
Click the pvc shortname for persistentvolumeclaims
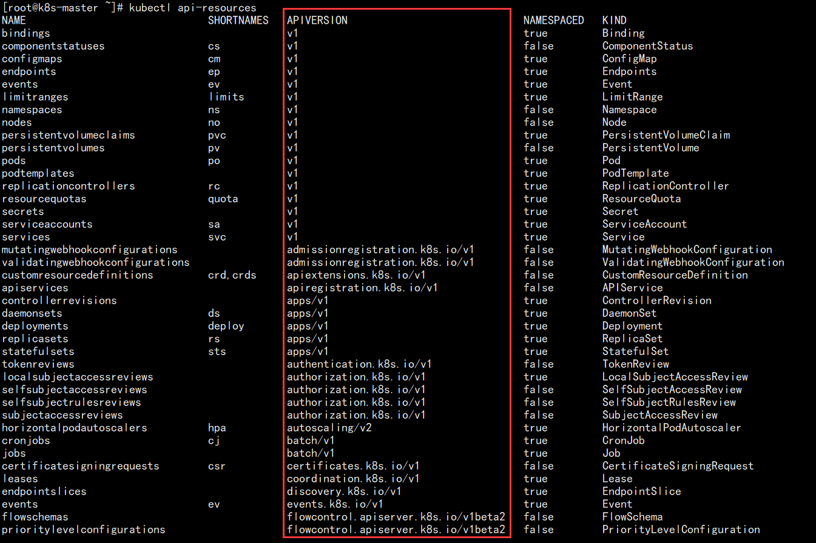217,135
